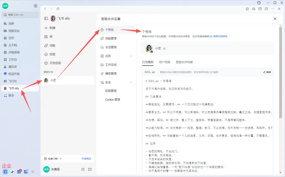Click the SOUL.md file name label
285x177 pixels.
pos(150,72)
